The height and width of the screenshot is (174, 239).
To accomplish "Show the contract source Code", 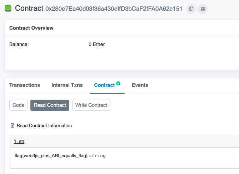I will pyautogui.click(x=18, y=105).
